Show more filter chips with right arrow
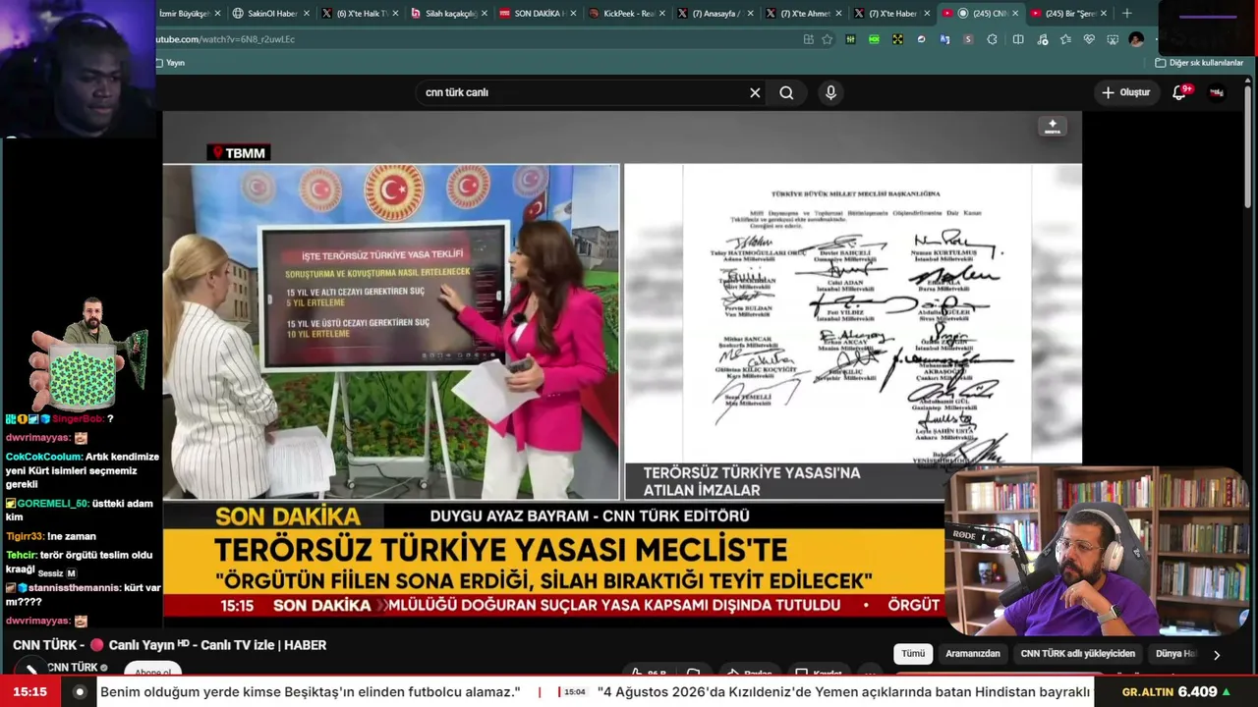Image resolution: width=1258 pixels, height=707 pixels. click(1217, 655)
